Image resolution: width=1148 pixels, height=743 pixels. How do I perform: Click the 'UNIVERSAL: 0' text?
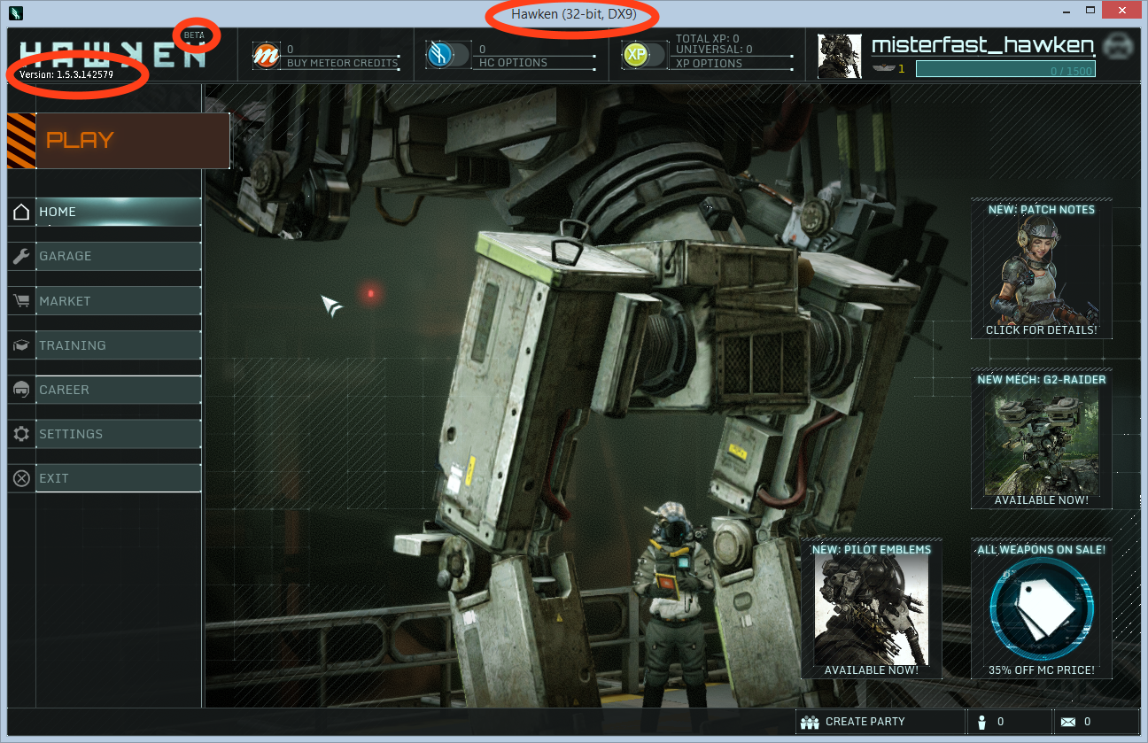pos(714,50)
